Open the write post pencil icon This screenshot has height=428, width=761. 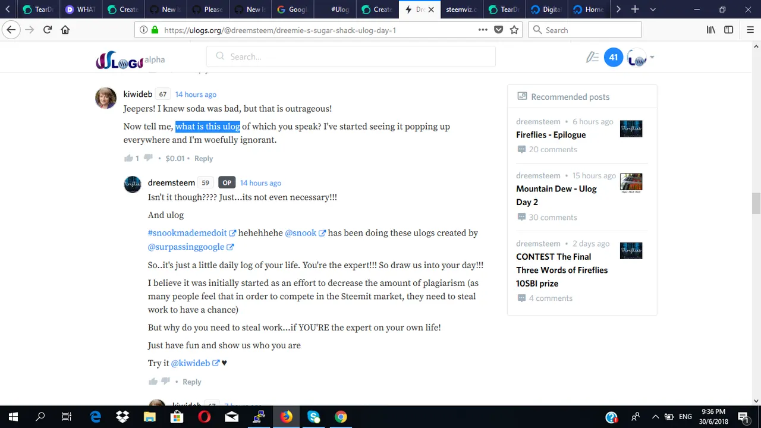(x=592, y=57)
